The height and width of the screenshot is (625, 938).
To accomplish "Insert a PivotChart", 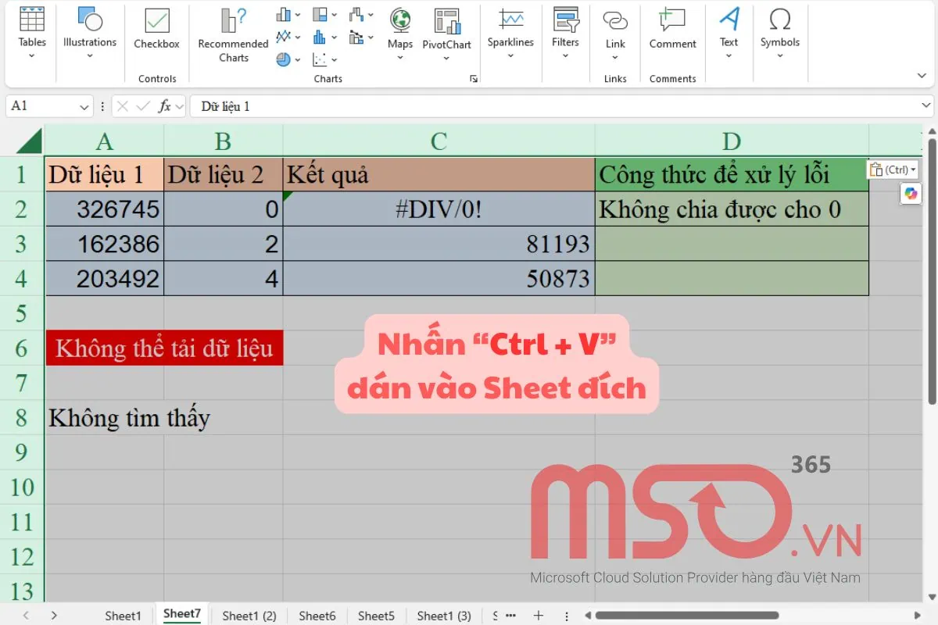I will [x=446, y=31].
